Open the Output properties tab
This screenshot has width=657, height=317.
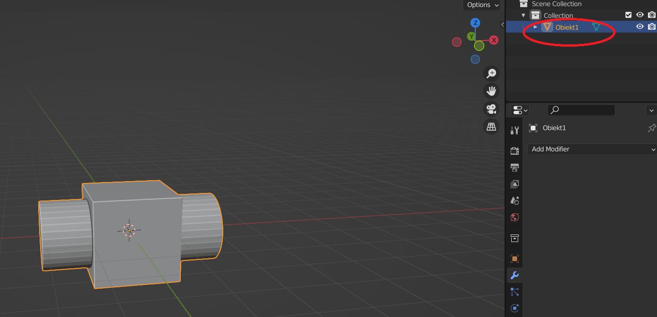514,167
